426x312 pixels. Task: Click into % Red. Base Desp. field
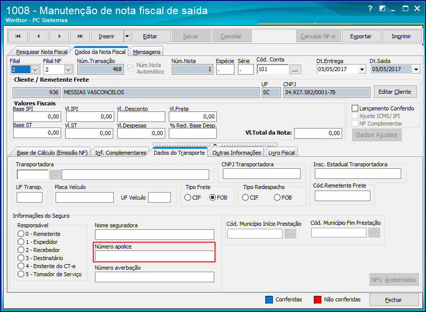pos(193,134)
